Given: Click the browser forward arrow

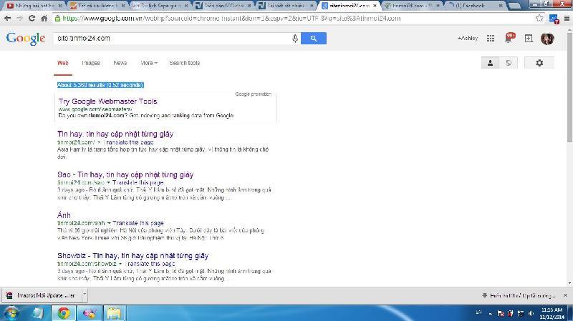Looking at the screenshot, I should 20,18.
